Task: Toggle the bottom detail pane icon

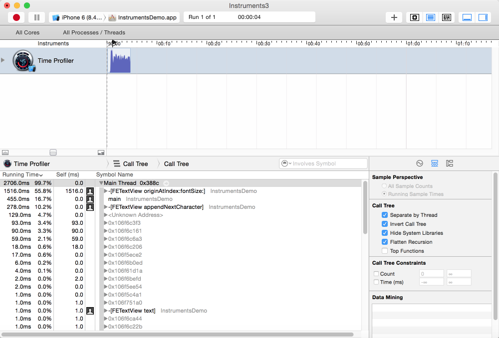Action: point(467,17)
